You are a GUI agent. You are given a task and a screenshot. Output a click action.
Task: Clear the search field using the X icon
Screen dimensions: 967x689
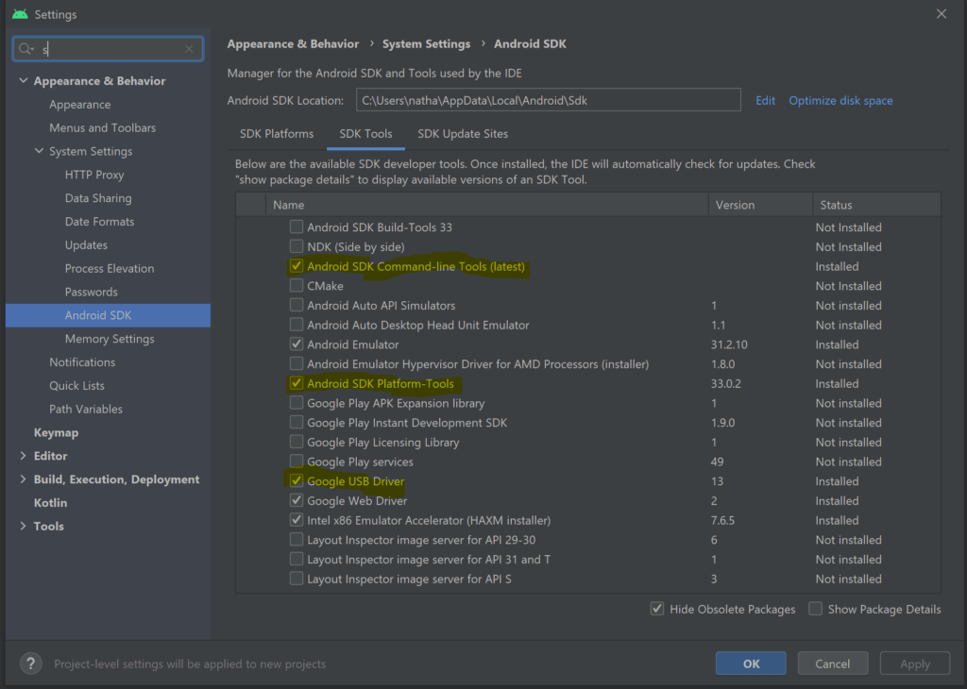188,48
